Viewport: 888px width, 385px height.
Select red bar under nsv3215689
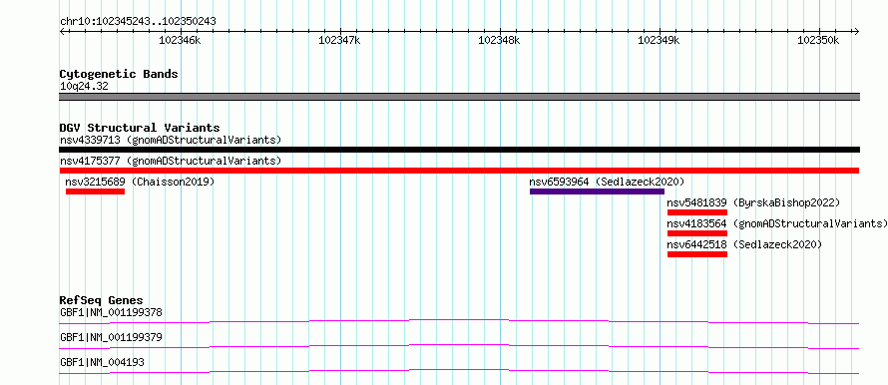[95, 192]
